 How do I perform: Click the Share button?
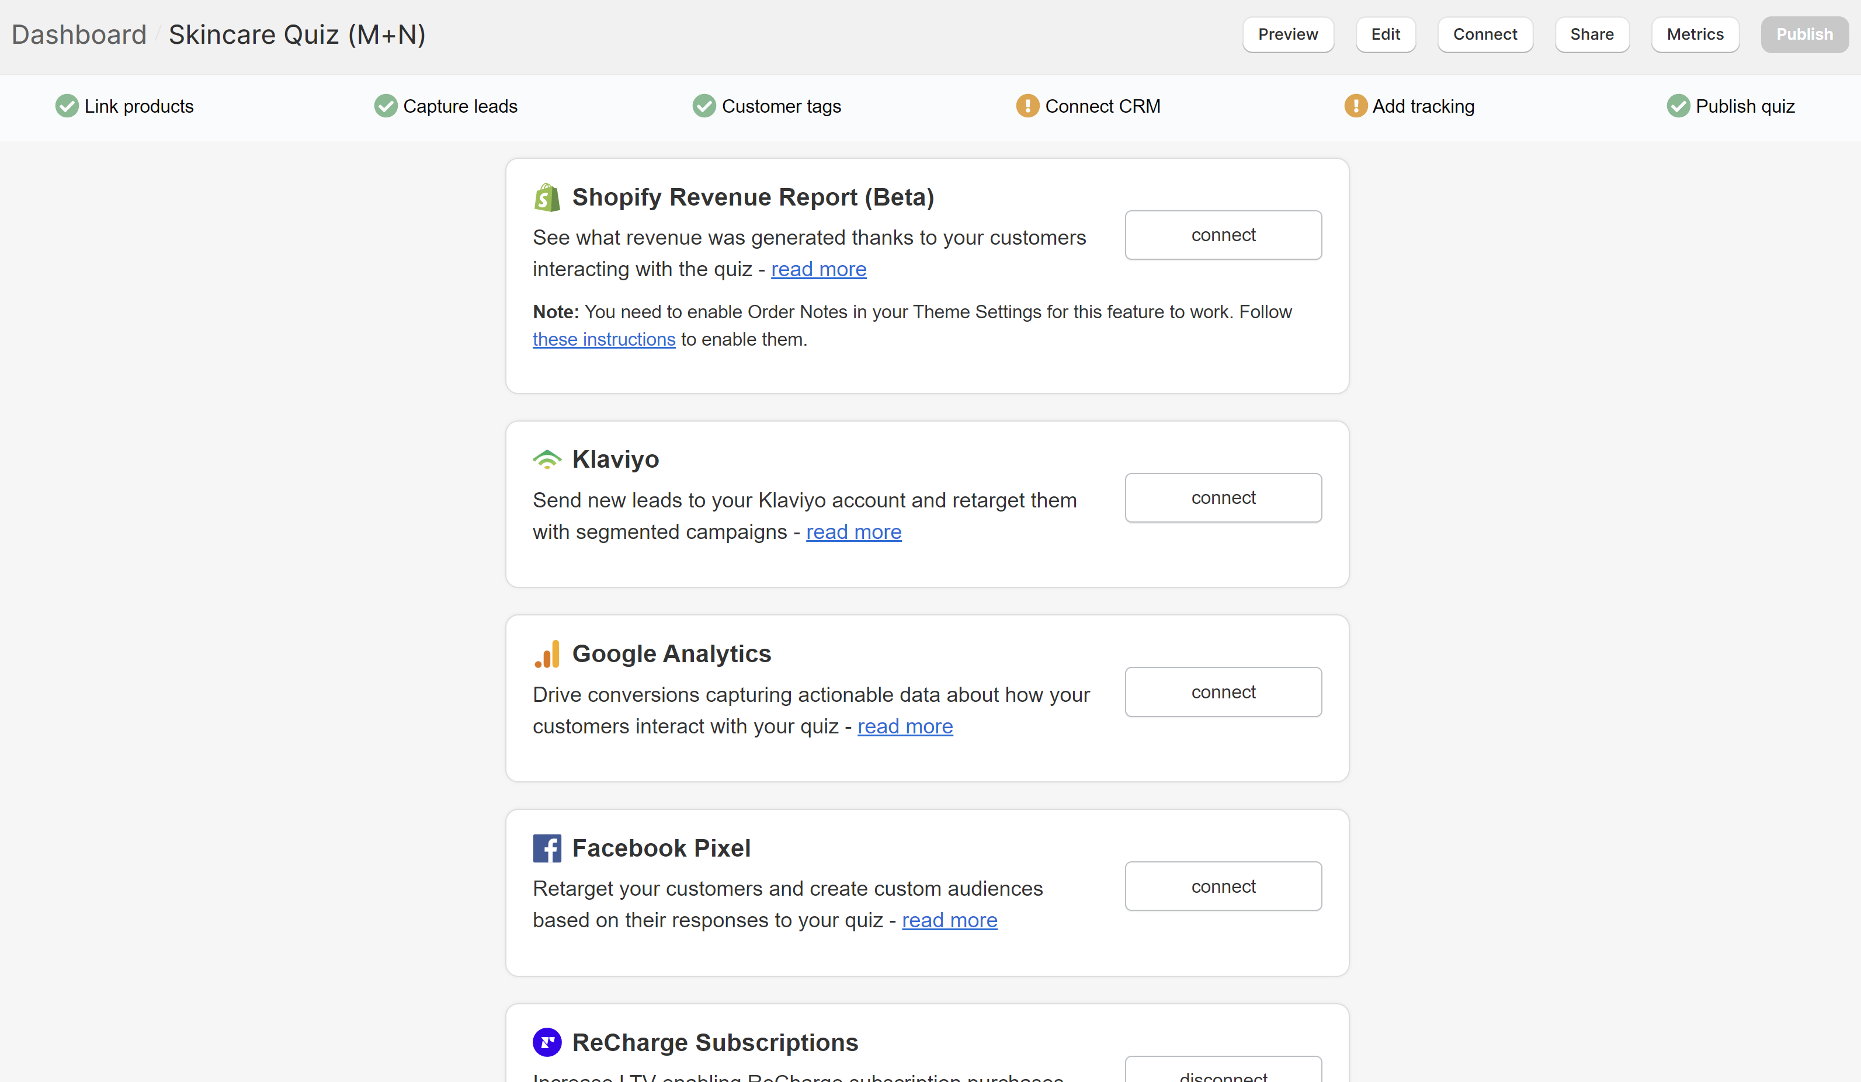[x=1592, y=34]
